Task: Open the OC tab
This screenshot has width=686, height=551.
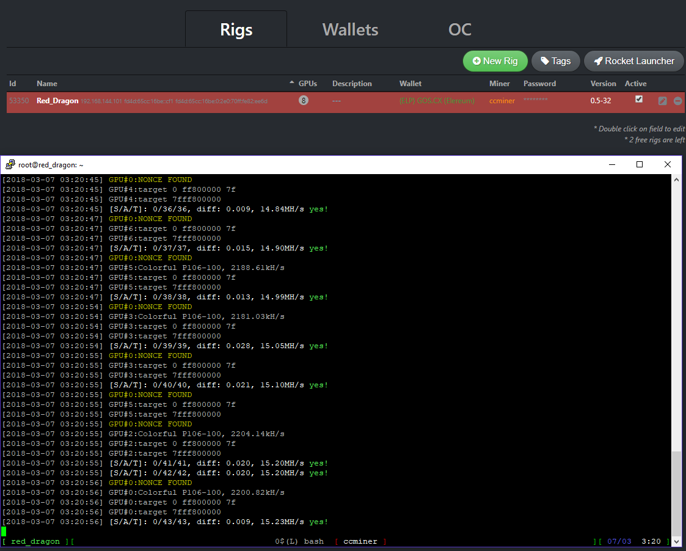Action: tap(460, 29)
